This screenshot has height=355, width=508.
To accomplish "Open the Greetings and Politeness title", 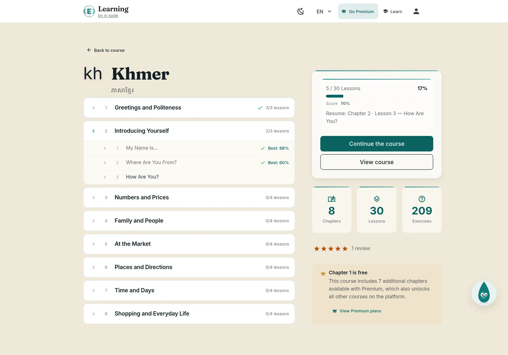I will point(148,107).
